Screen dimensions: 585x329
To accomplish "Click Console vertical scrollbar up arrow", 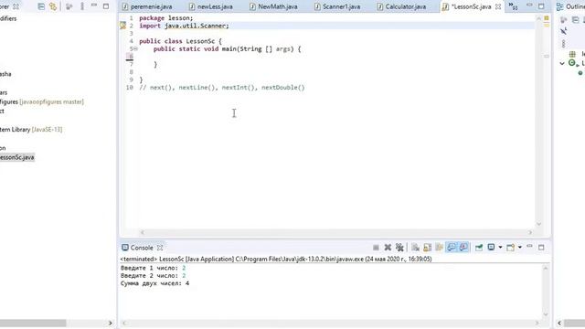I will (x=546, y=268).
